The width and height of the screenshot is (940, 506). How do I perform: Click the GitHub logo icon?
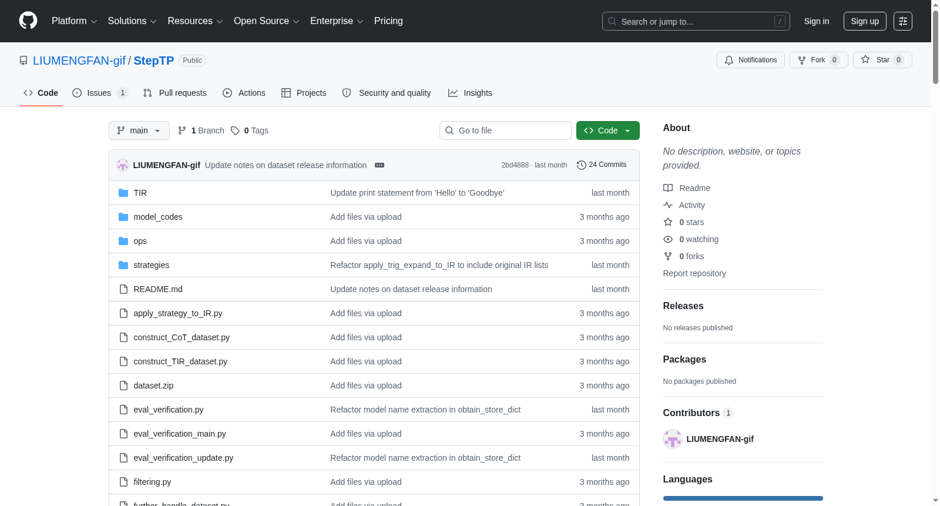28,21
